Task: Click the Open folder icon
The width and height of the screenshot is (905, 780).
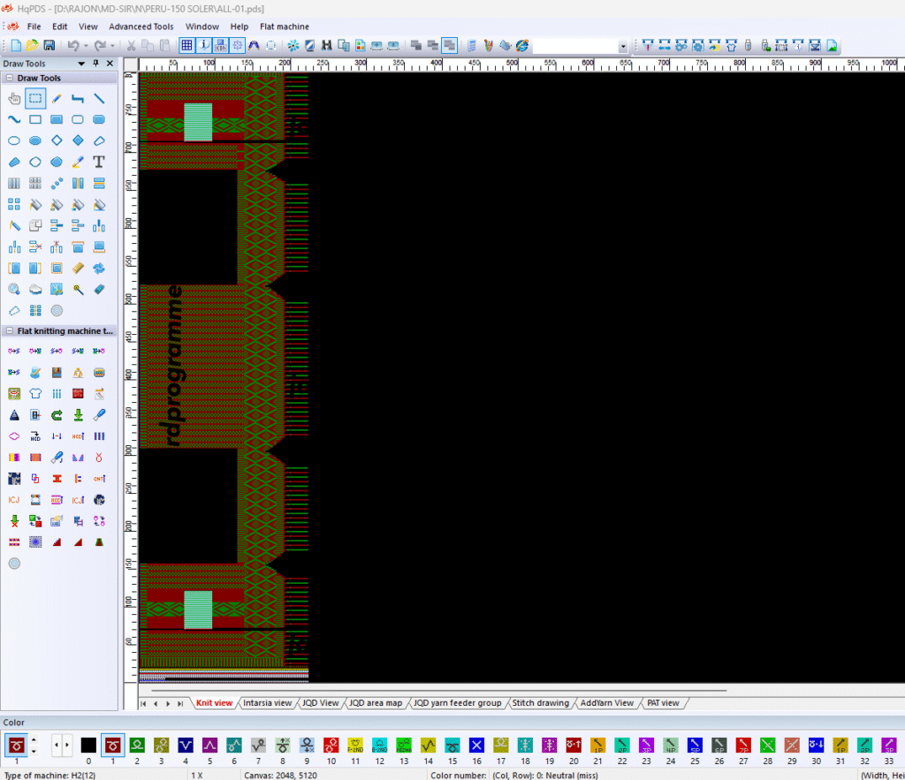Action: 33,46
